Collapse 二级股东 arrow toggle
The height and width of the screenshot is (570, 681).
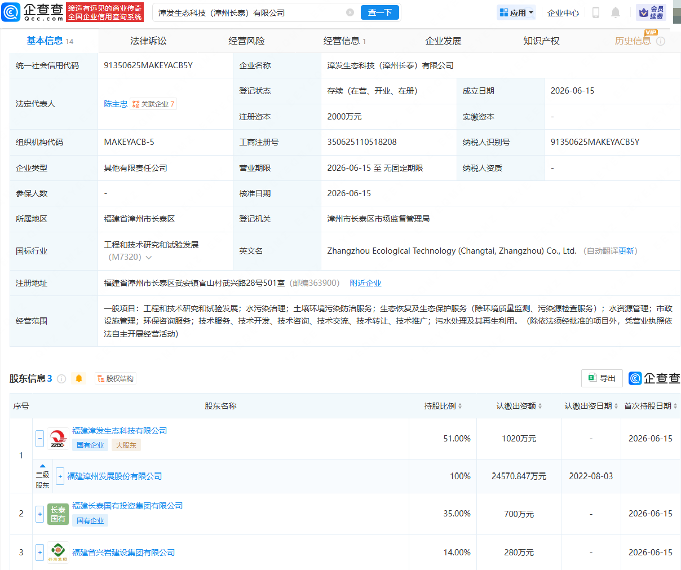coord(42,466)
